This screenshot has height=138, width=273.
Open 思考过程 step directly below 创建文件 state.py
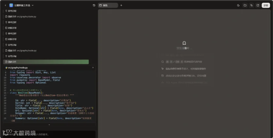coord(11,22)
